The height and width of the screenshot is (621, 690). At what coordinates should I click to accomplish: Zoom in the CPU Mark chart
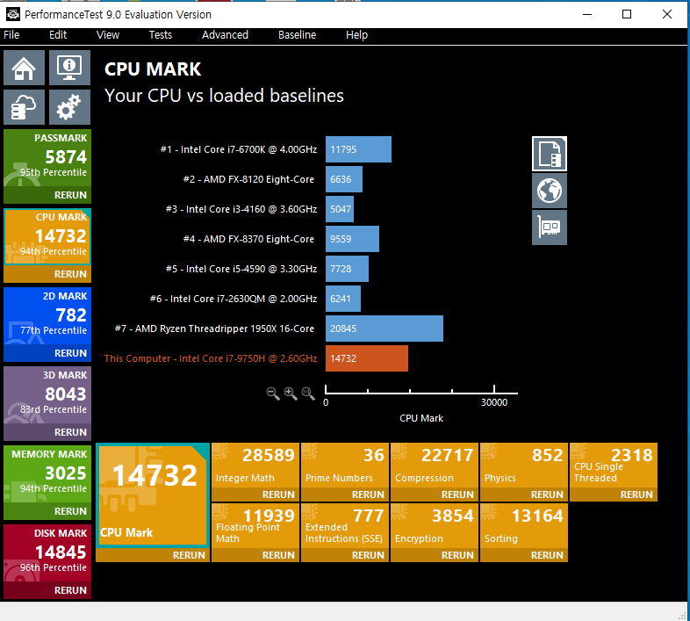point(291,394)
